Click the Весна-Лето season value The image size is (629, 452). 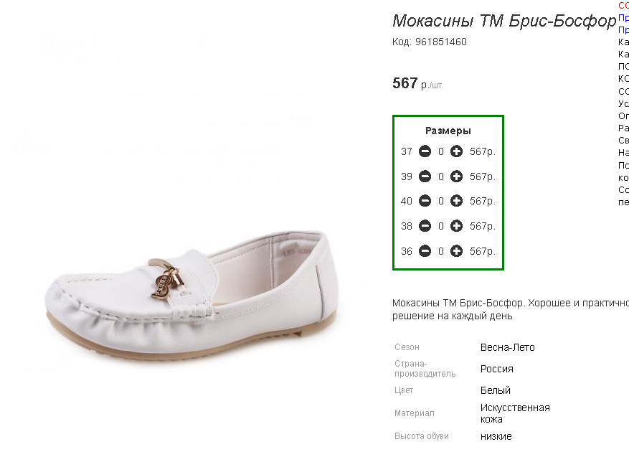[x=508, y=347]
